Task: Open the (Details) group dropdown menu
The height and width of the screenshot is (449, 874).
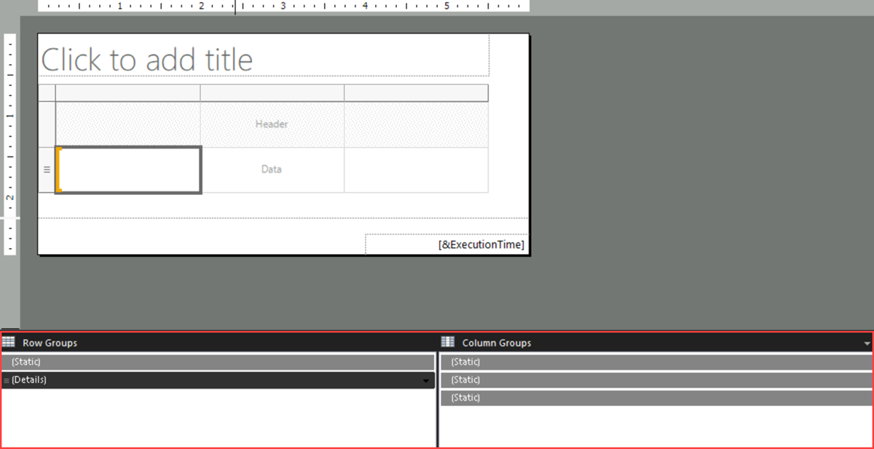Action: pyautogui.click(x=427, y=379)
